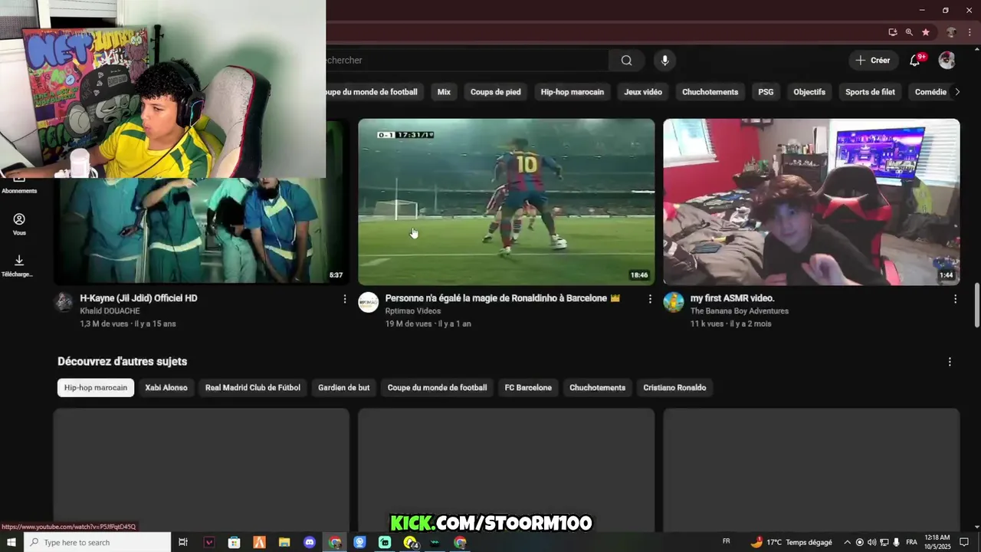Open the Ronaldinho Barcelona video thumbnail
Image resolution: width=981 pixels, height=552 pixels.
507,202
